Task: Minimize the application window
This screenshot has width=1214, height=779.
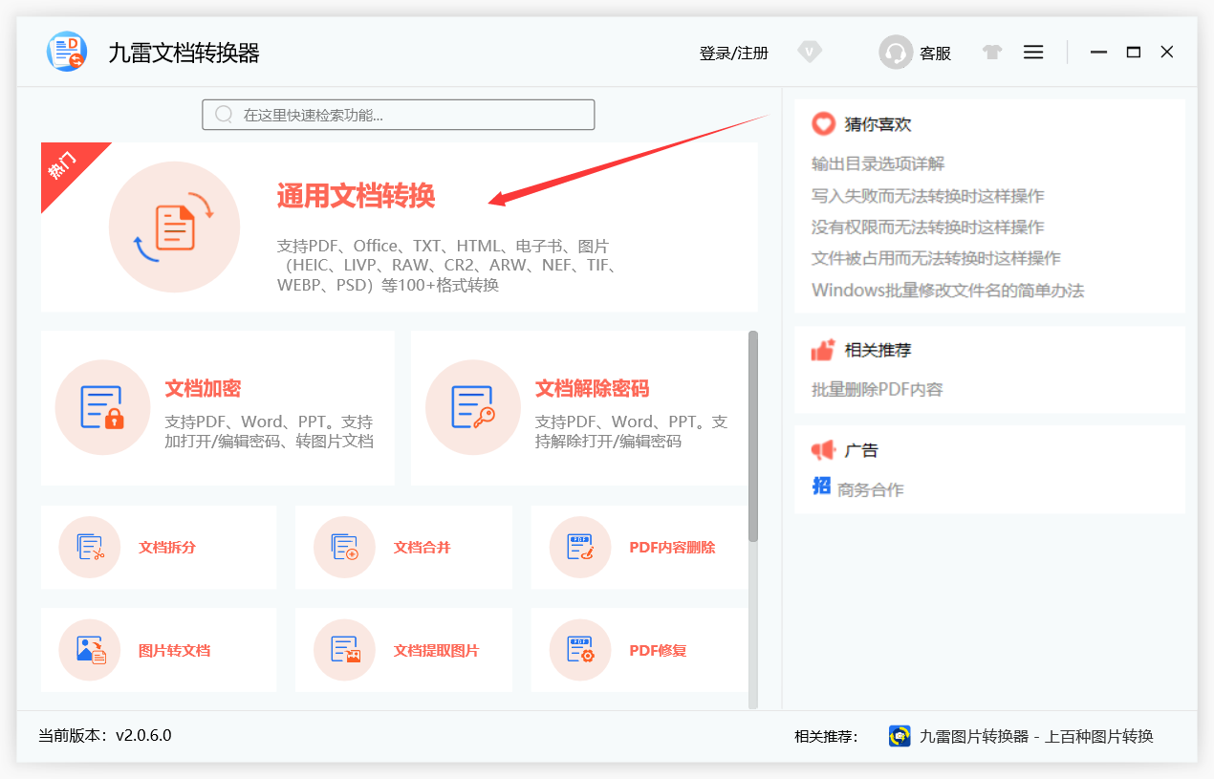Action: point(1098,53)
